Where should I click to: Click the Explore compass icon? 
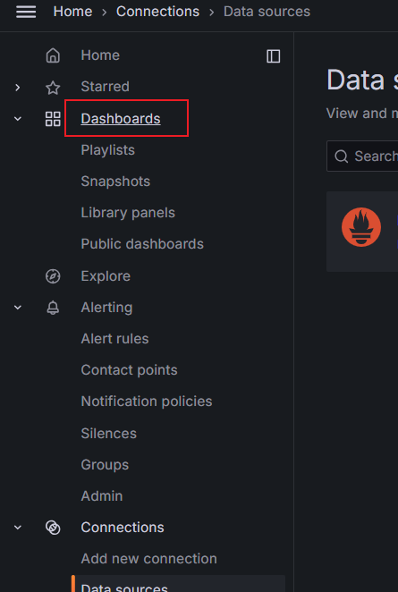[x=53, y=276]
